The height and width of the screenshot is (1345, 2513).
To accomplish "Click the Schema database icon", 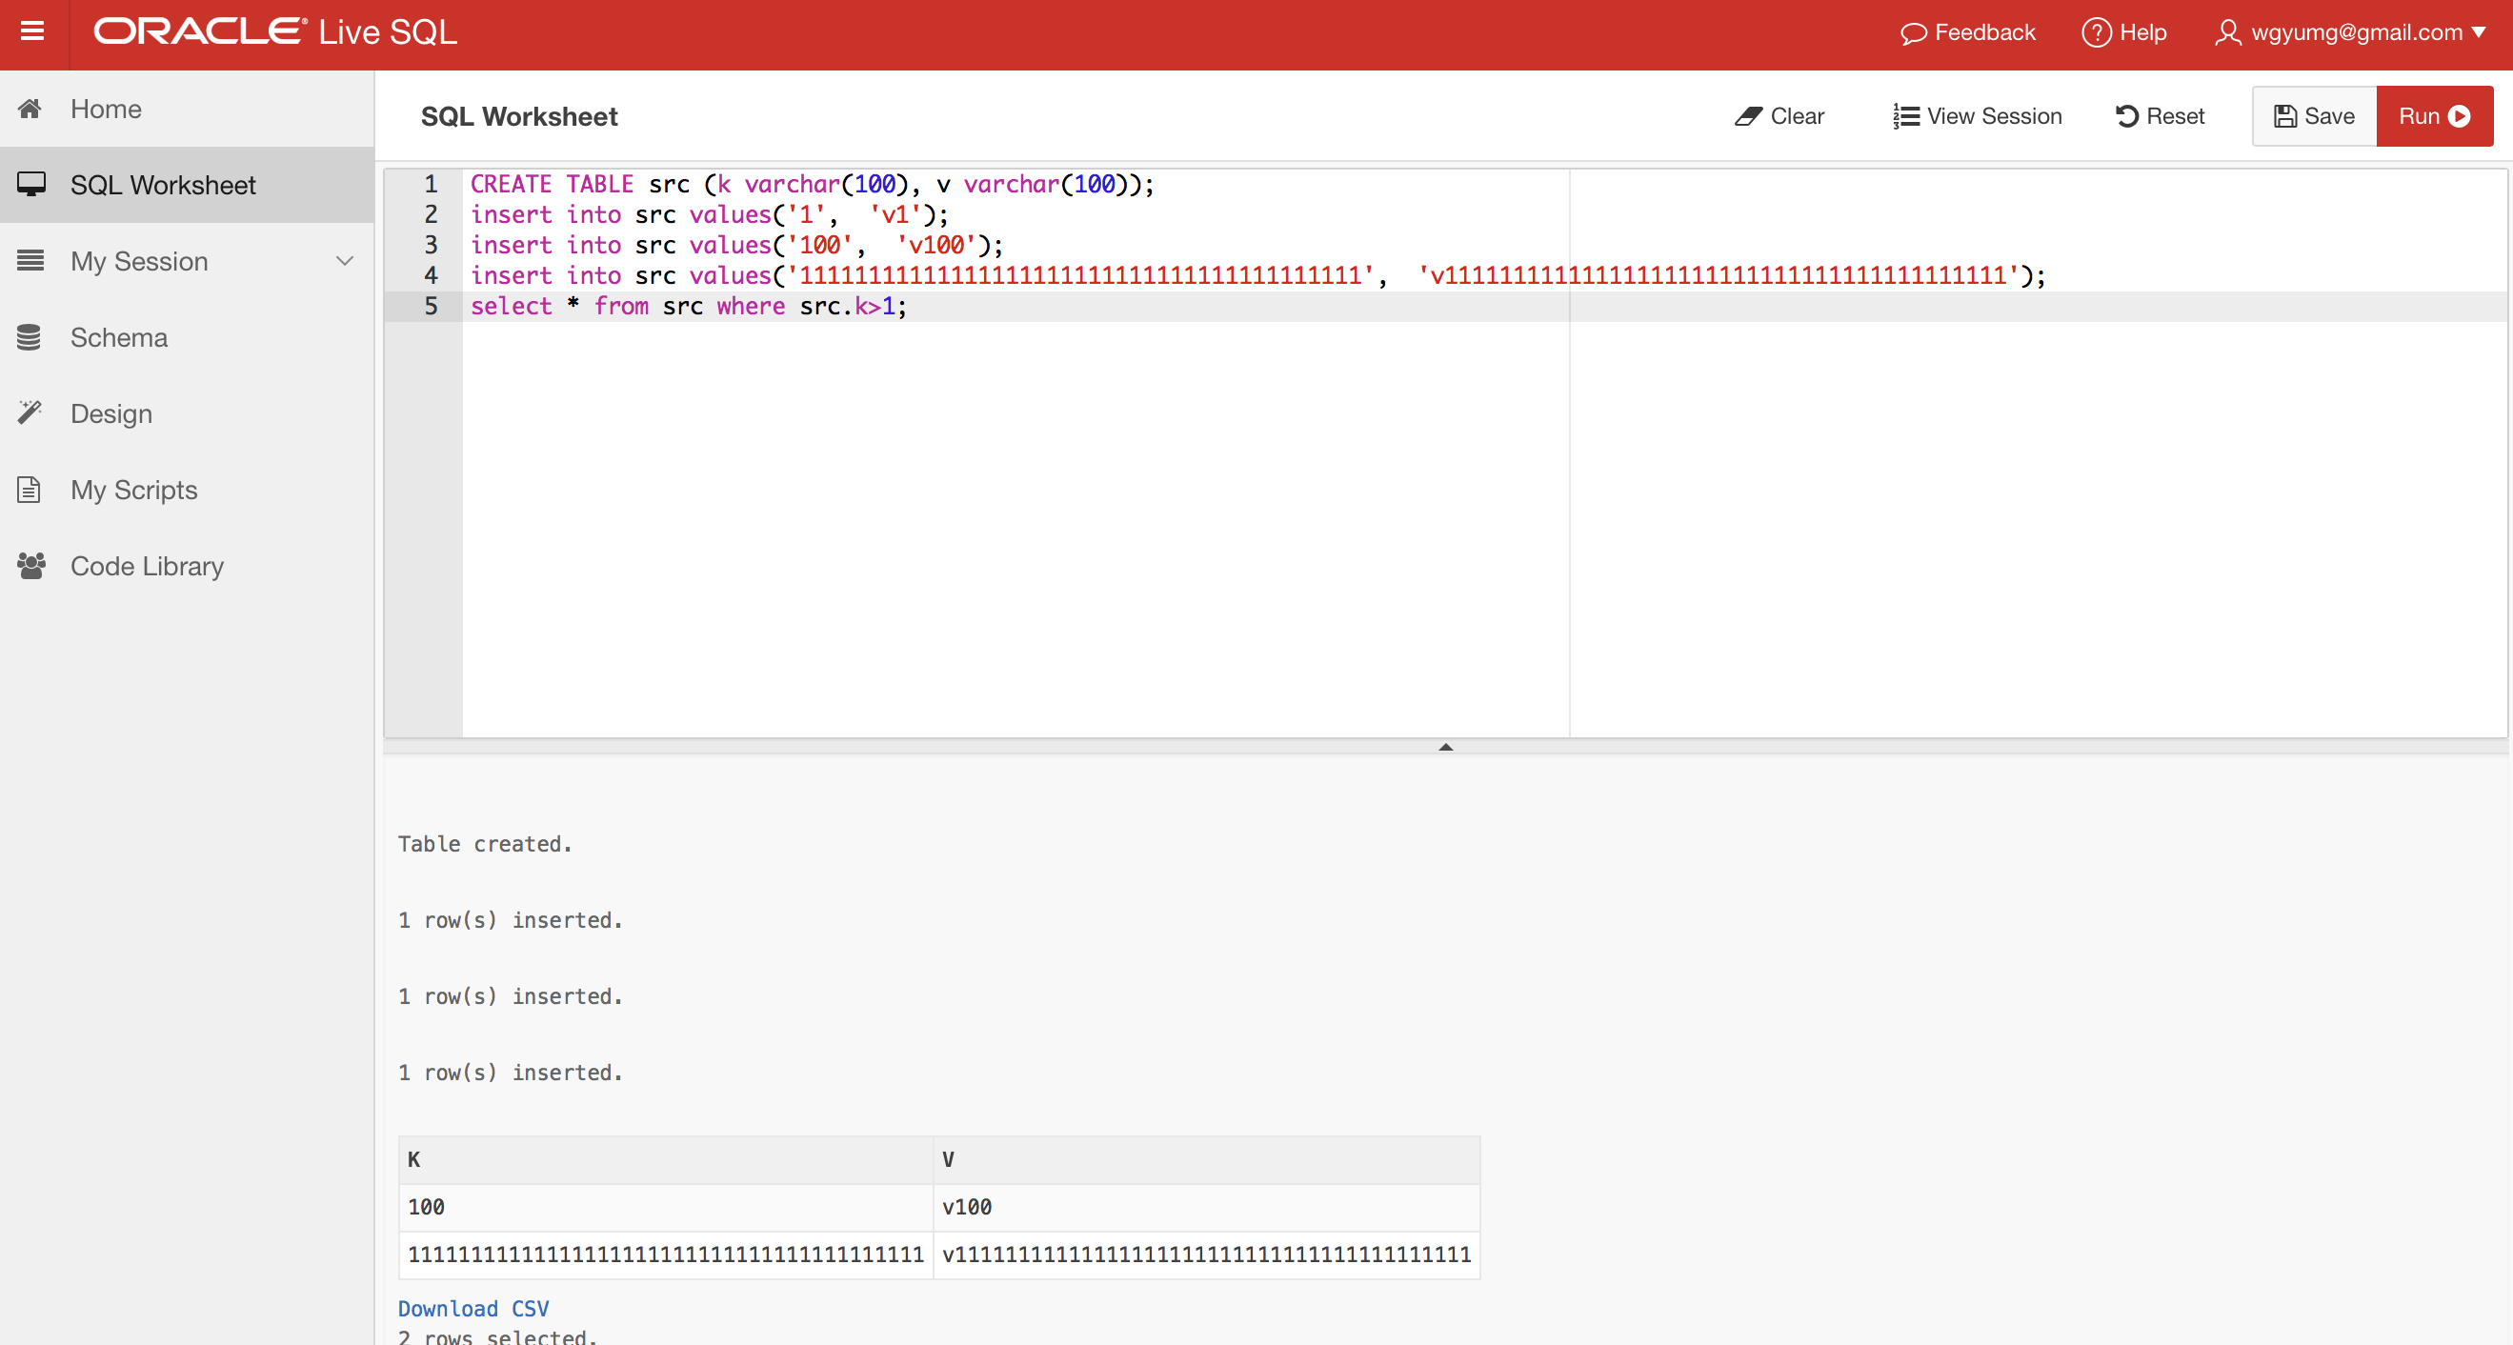I will (30, 337).
